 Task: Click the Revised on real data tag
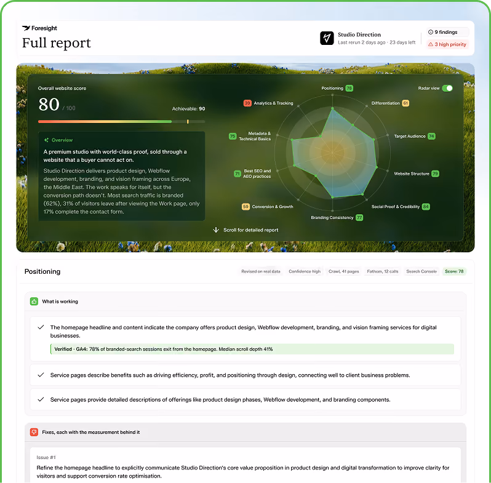[x=260, y=271]
